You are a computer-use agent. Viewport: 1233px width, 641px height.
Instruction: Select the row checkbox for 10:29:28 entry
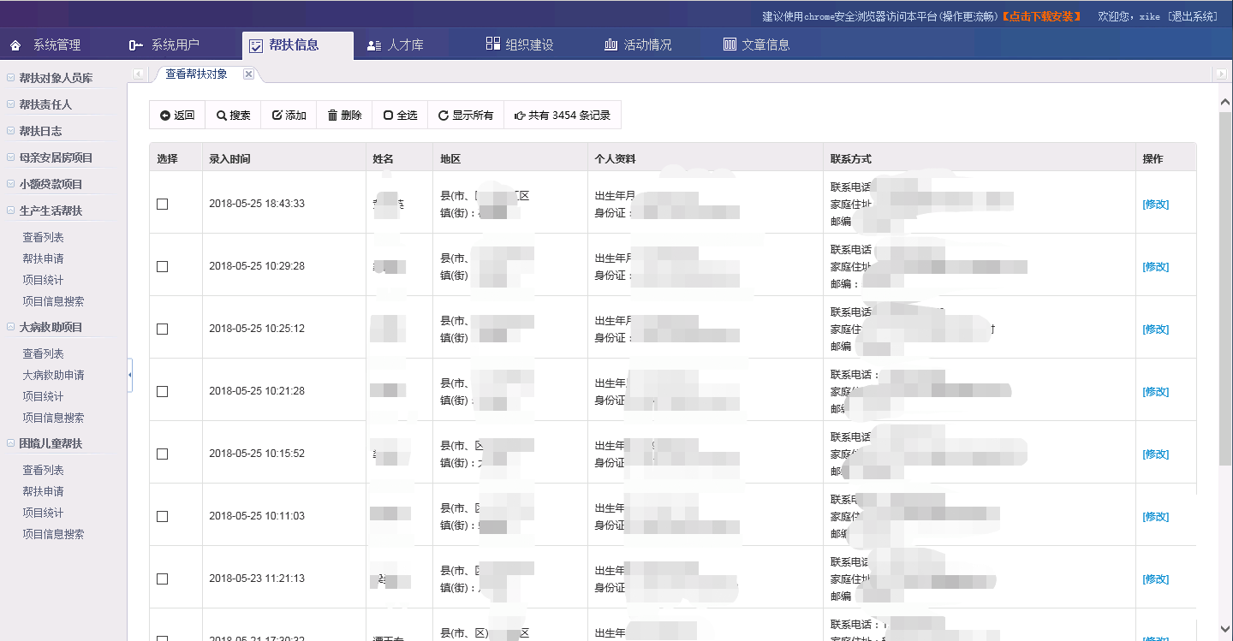point(163,266)
